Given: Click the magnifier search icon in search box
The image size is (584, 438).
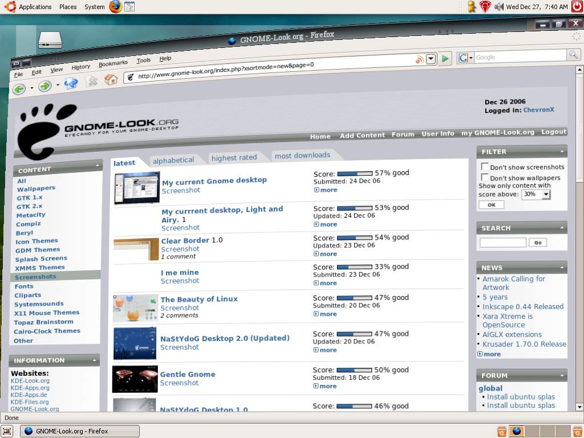Looking at the screenshot, I should tap(574, 55).
